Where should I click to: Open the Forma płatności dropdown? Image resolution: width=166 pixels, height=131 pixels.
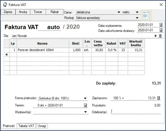pyautogui.click(x=85, y=98)
